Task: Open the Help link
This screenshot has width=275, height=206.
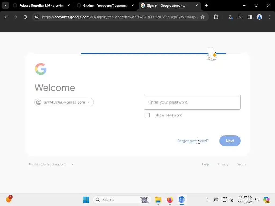Action: click(x=205, y=164)
